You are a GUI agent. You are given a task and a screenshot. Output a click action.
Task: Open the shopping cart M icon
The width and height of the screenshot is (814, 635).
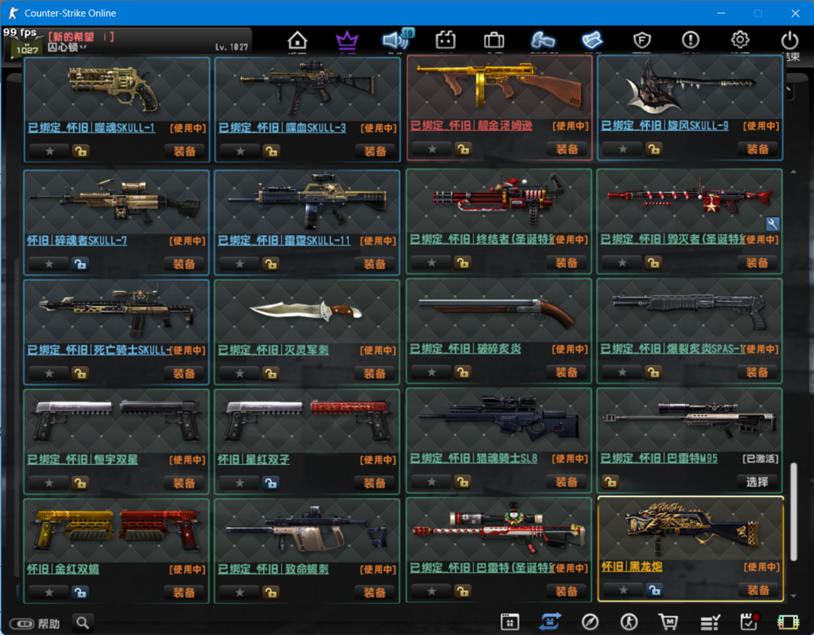(669, 621)
